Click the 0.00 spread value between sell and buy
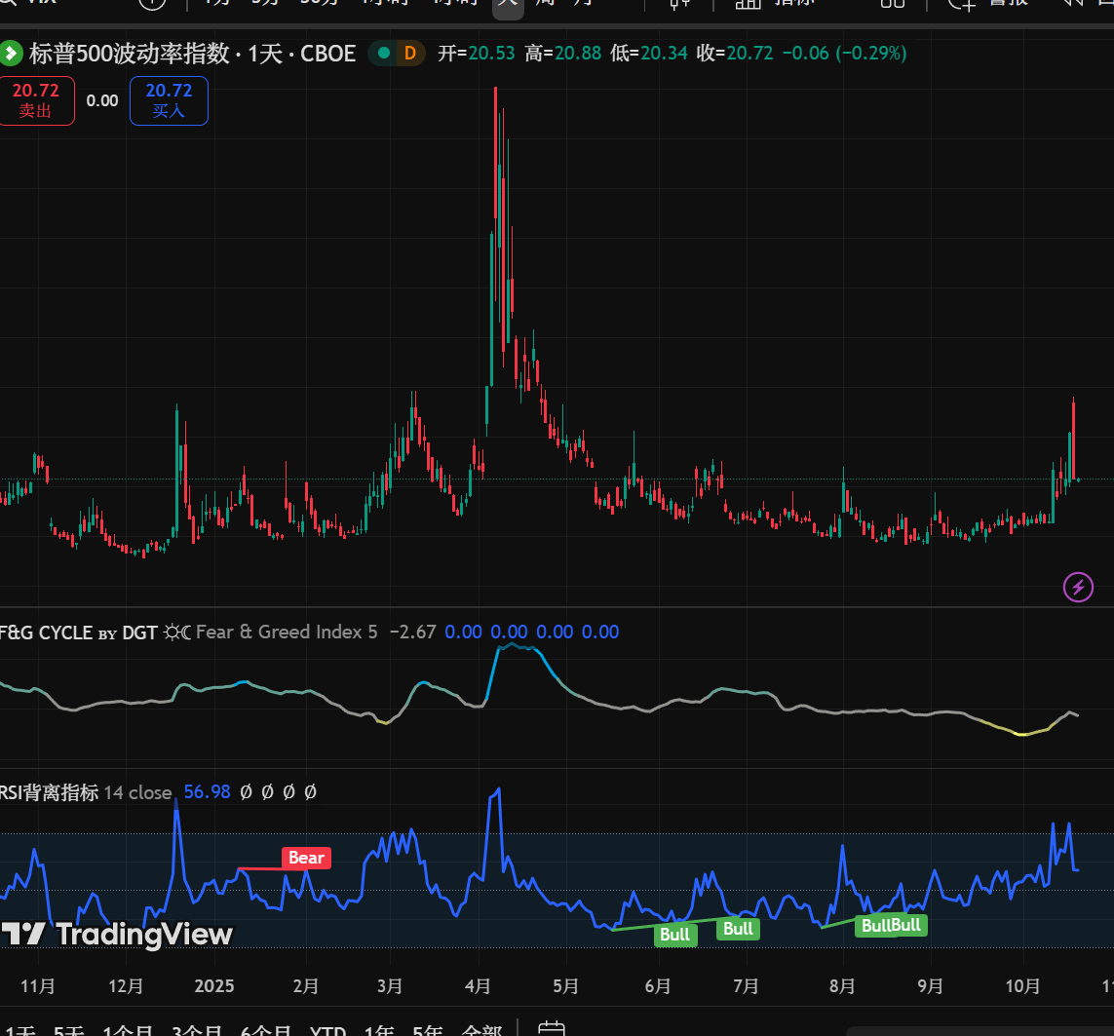 [x=102, y=101]
